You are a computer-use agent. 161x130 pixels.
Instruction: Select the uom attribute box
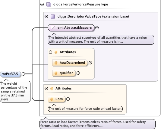click(57, 99)
